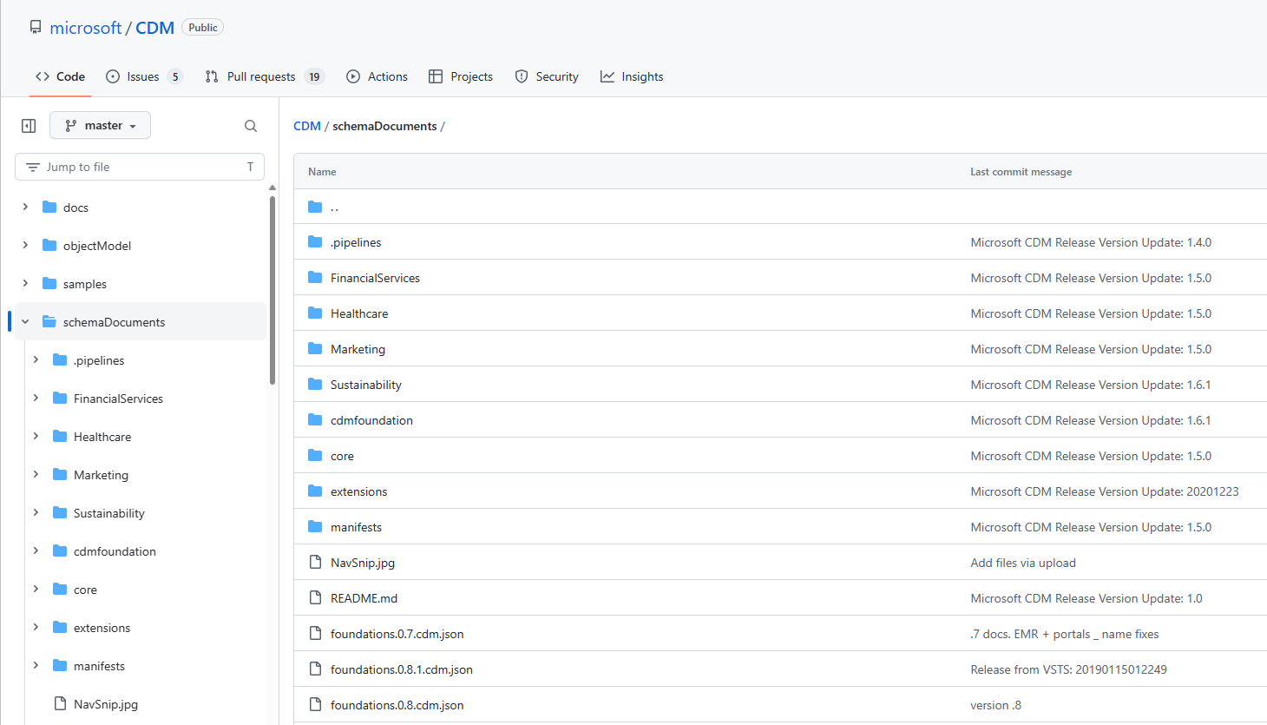This screenshot has height=725, width=1267.
Task: Expand manifests in the sidebar tree
Action: [36, 666]
